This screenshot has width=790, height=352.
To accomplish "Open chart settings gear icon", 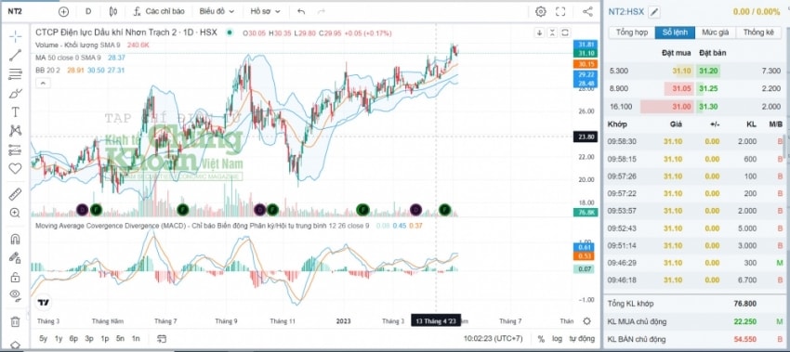I will [541, 11].
